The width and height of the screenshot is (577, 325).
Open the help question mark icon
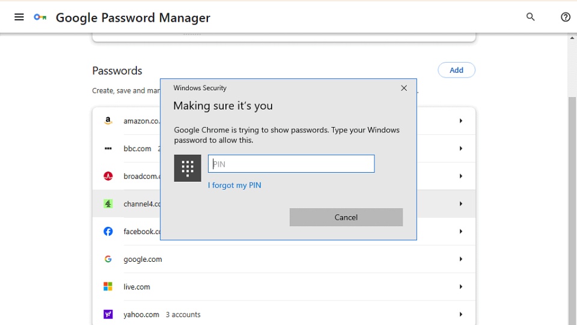click(x=565, y=17)
